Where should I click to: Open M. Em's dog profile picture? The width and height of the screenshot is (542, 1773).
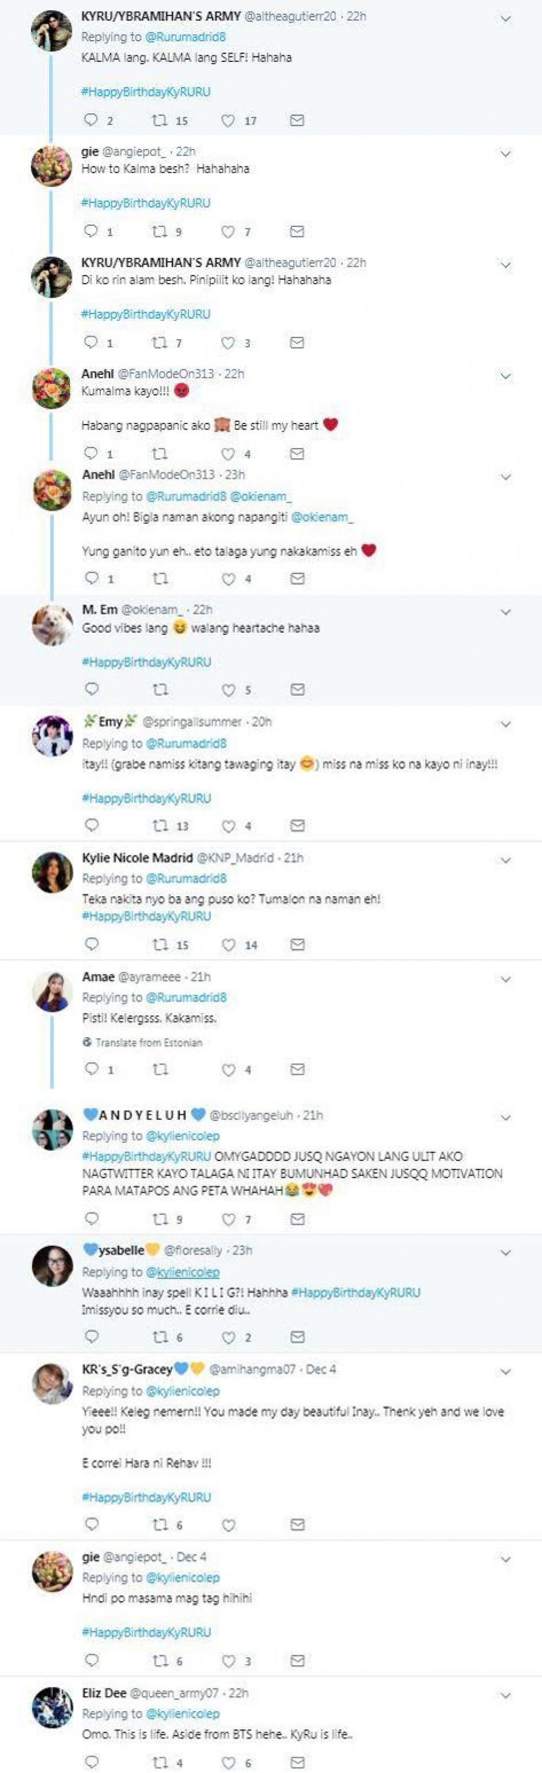tap(52, 625)
